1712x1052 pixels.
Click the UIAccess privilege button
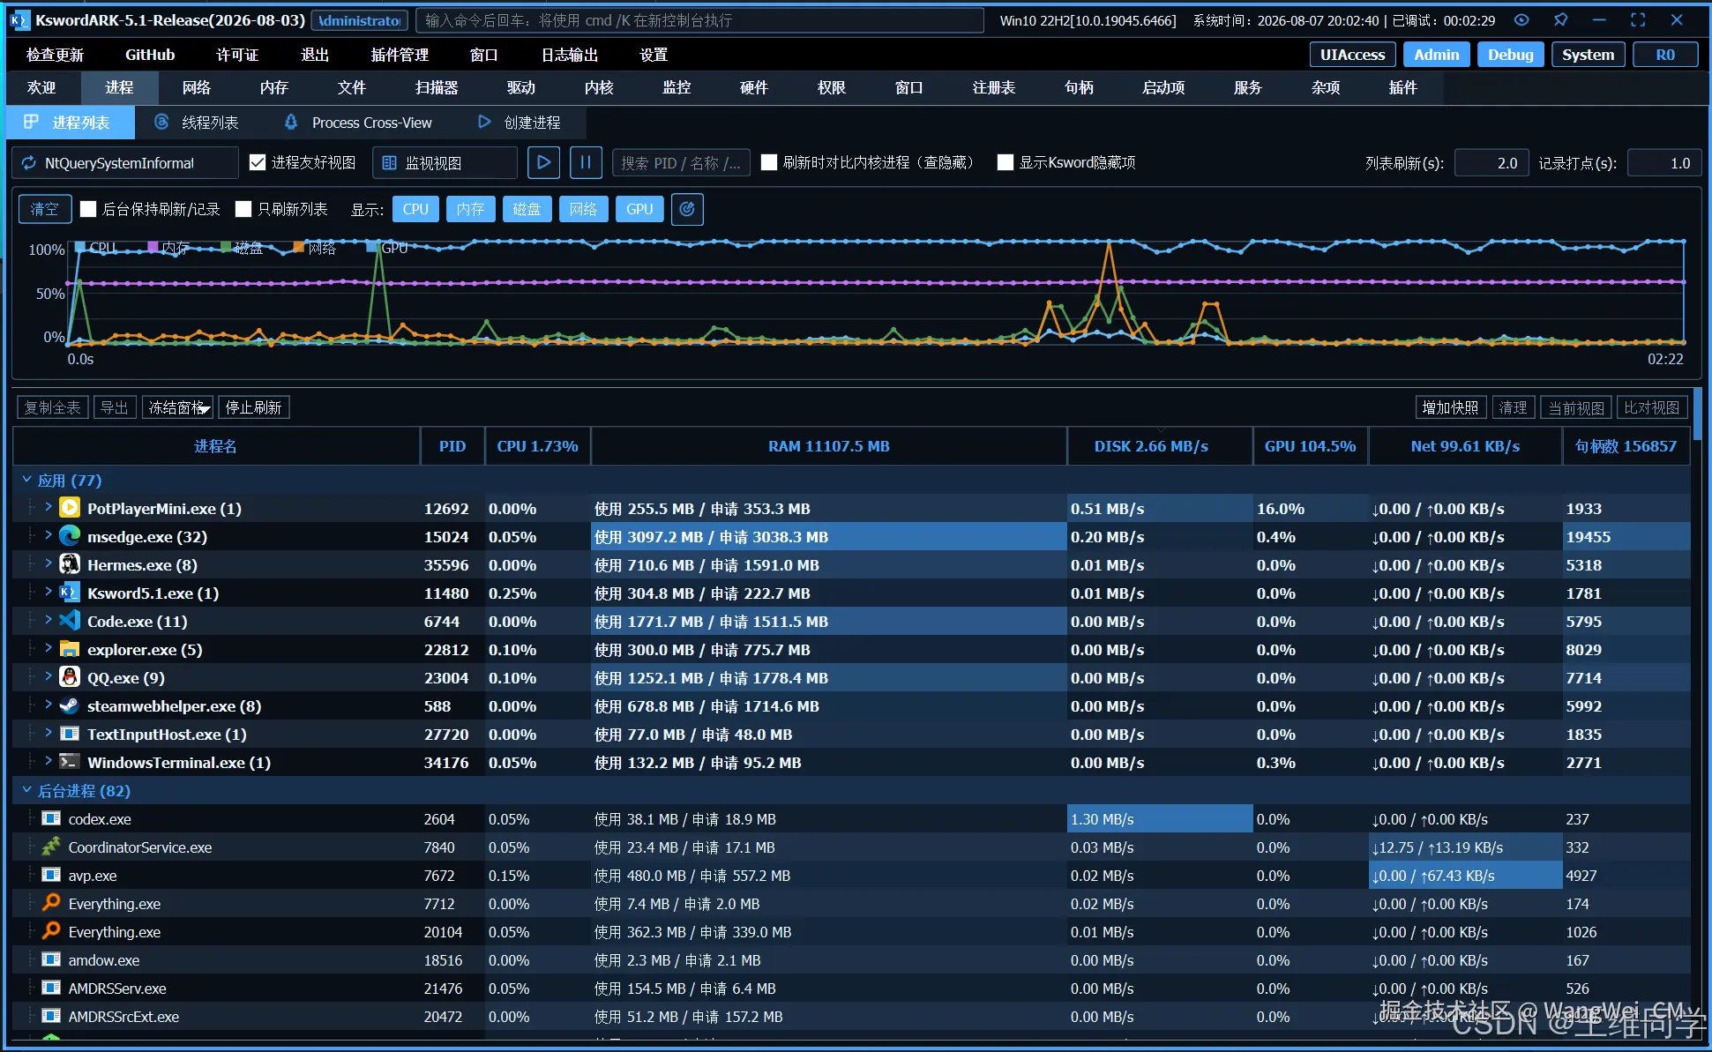[x=1352, y=55]
